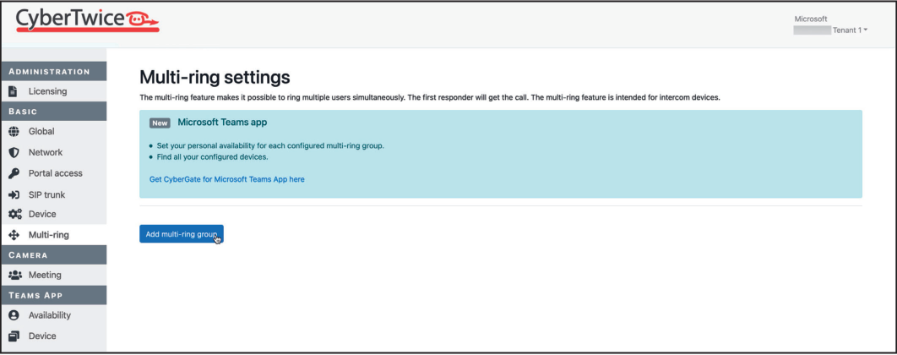Click the Multi-ring settings heading

(x=215, y=77)
